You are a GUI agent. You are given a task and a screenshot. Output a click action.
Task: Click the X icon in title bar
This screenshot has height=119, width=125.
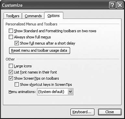(120, 5)
